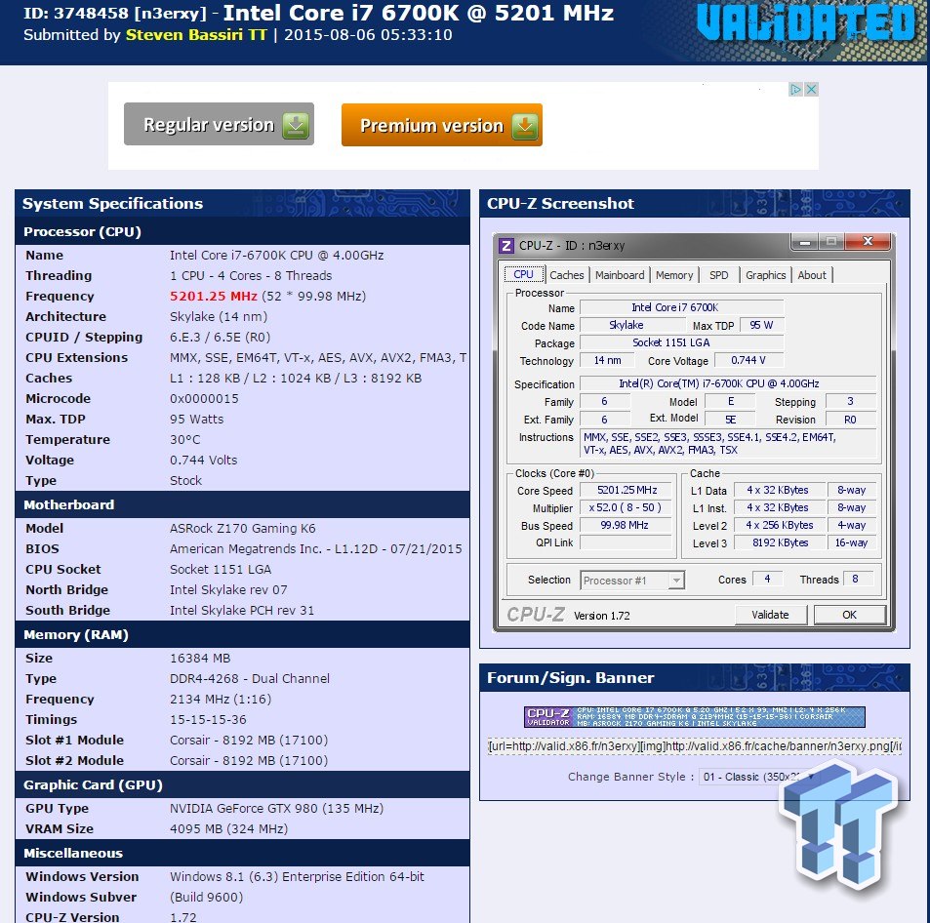Click the Regular version download button
The width and height of the screenshot is (930, 923).
click(219, 124)
